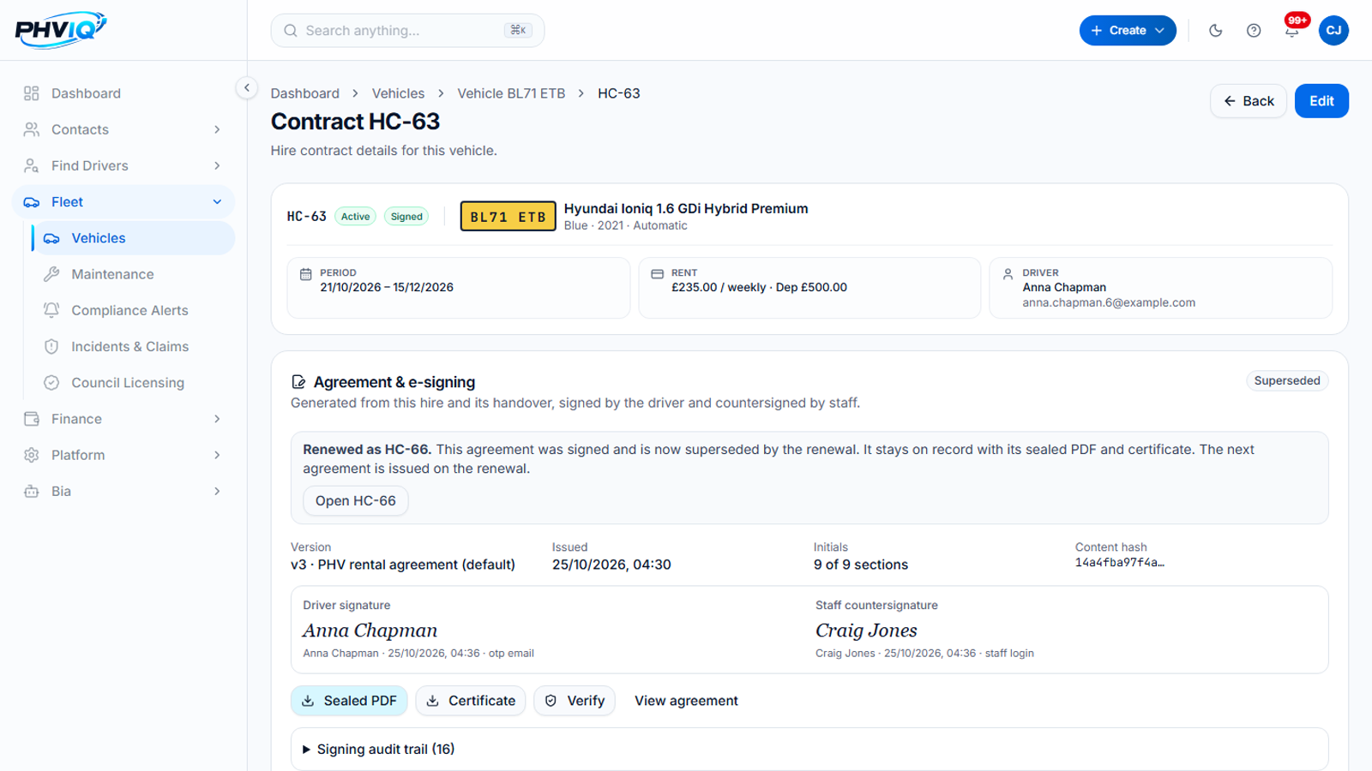The width and height of the screenshot is (1372, 771).
Task: Go to Vehicles breadcrumb link
Action: pos(398,93)
